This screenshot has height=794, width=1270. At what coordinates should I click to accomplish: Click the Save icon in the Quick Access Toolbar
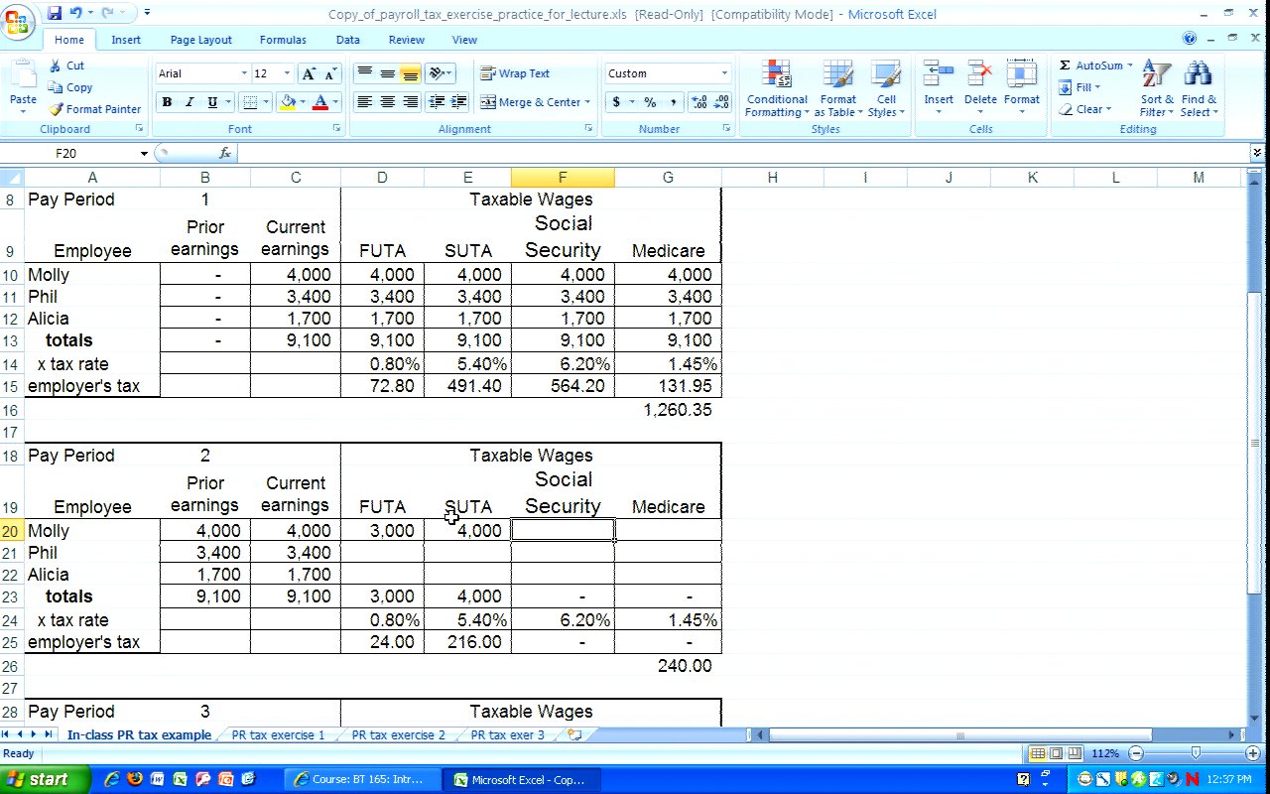(55, 13)
